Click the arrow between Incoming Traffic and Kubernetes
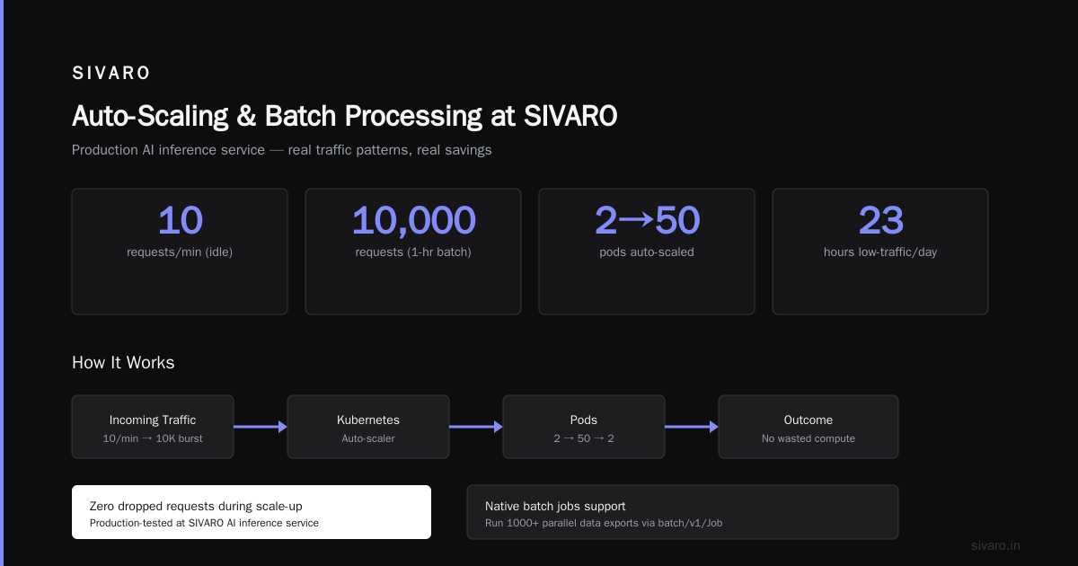This screenshot has height=566, width=1078. [261, 427]
